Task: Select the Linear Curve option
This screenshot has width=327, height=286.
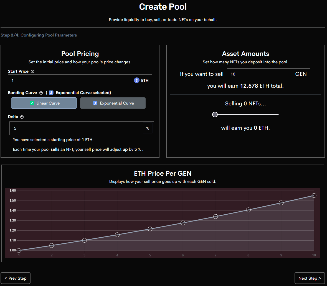Action: coord(44,103)
